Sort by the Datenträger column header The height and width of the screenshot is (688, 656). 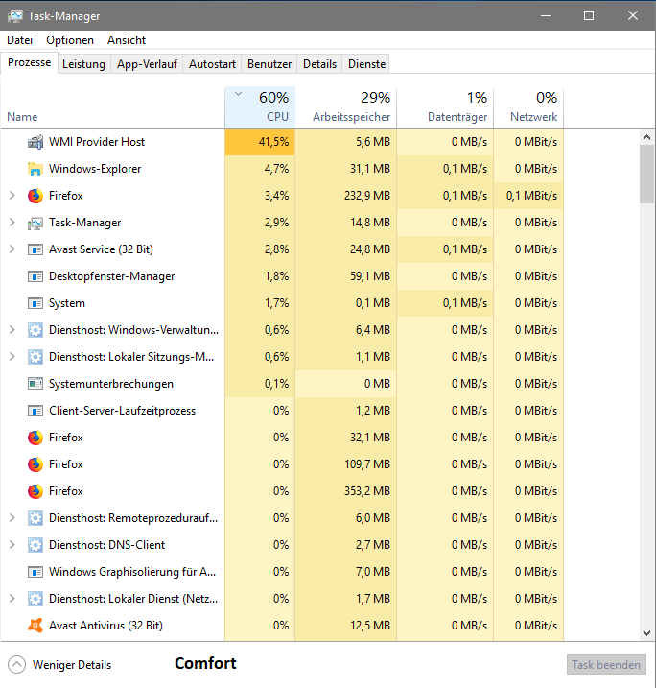[x=445, y=107]
